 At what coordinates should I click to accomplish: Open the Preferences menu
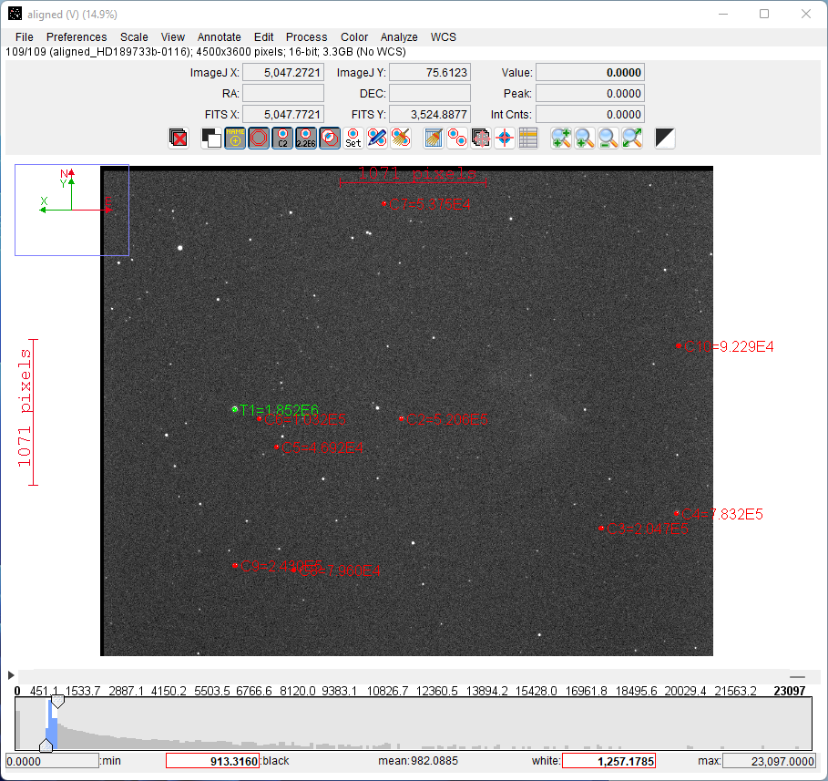(x=77, y=37)
